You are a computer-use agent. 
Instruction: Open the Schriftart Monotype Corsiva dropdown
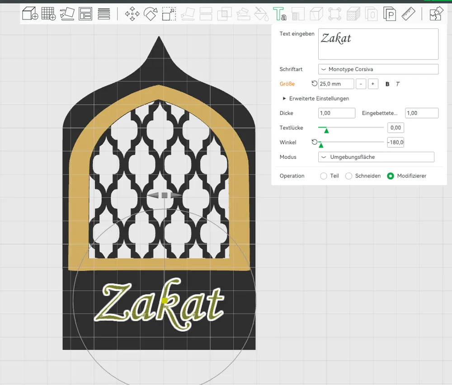click(378, 69)
